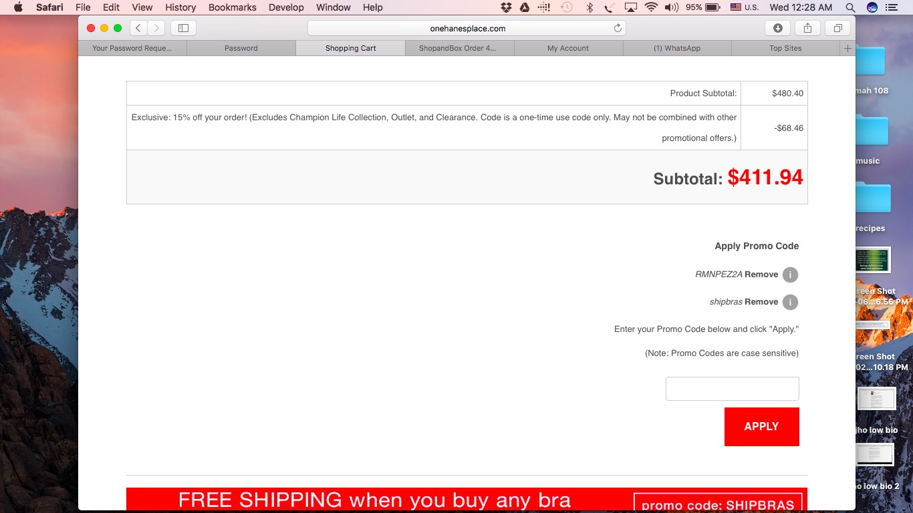This screenshot has width=913, height=513.
Task: Select the Shopping Cart tab
Action: 350,48
